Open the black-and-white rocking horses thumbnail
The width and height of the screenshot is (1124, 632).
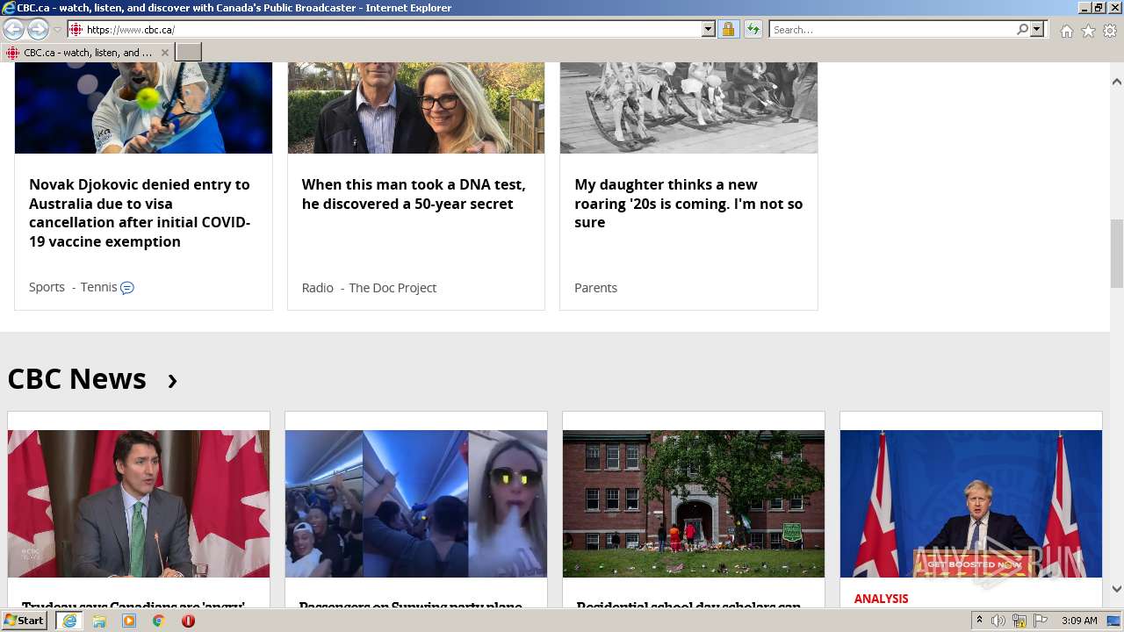[688, 108]
